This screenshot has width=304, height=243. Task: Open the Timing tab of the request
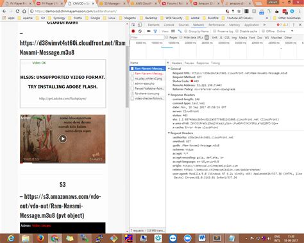(x=215, y=63)
